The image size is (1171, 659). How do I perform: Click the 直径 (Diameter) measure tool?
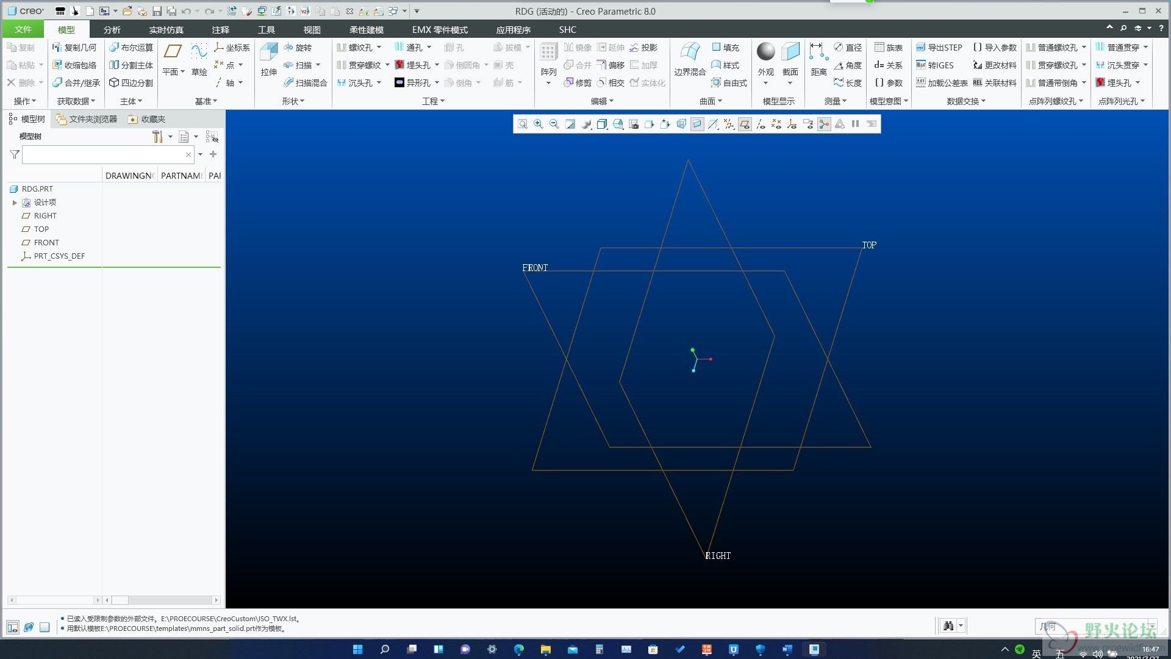(847, 48)
